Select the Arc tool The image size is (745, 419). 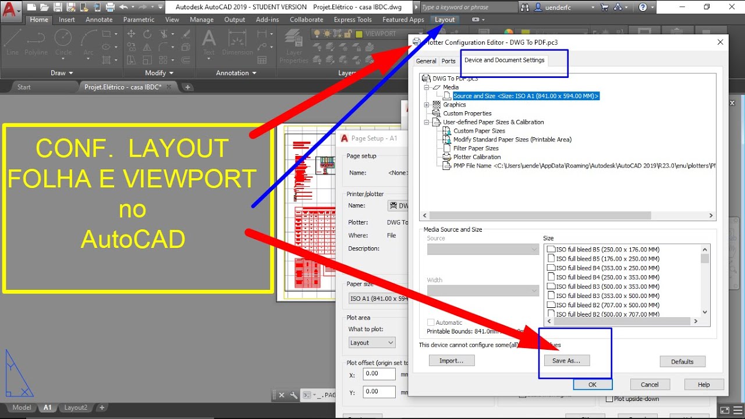[x=88, y=43]
